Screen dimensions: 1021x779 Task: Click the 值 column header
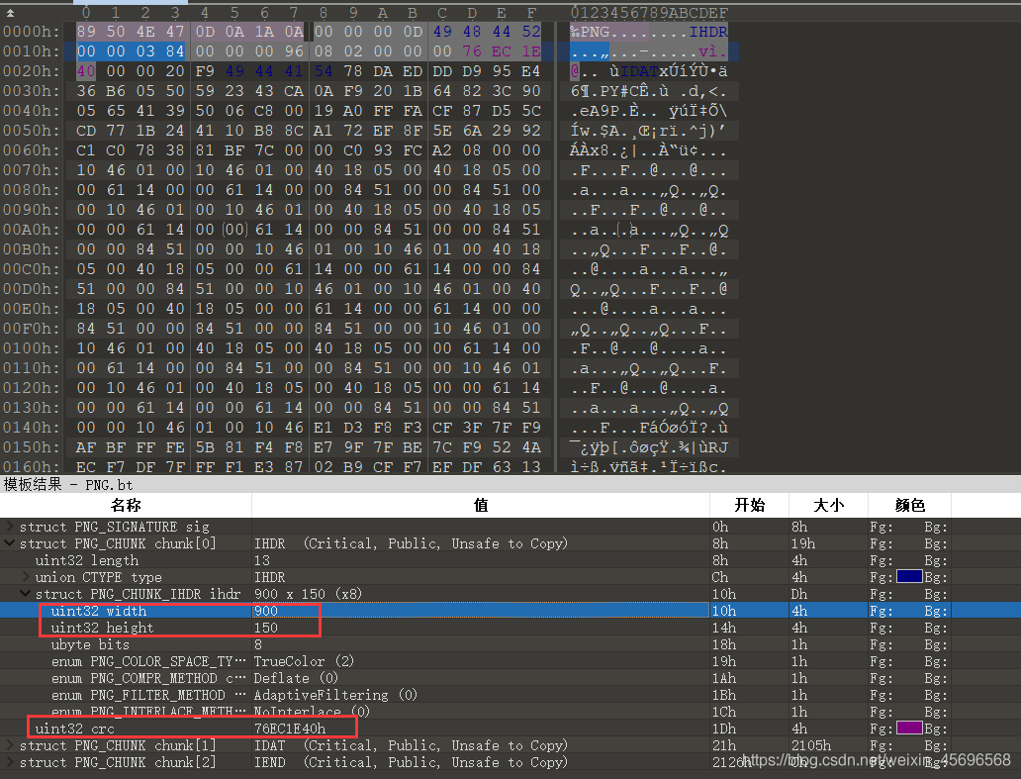[x=481, y=505]
